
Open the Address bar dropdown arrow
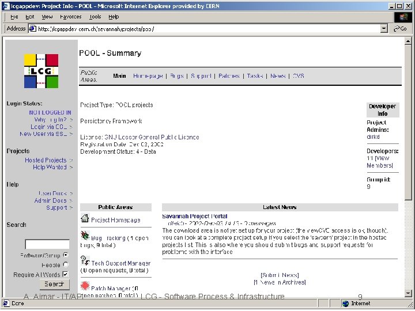[384, 29]
